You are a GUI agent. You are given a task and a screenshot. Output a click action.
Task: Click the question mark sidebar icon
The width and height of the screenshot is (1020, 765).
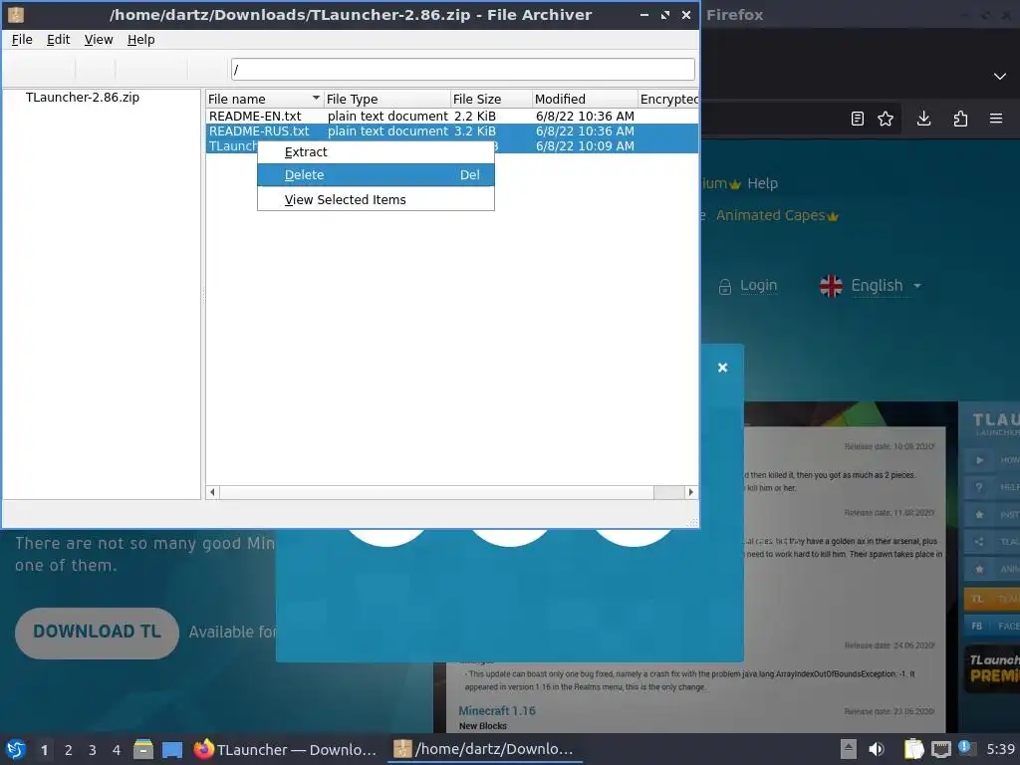coord(979,487)
